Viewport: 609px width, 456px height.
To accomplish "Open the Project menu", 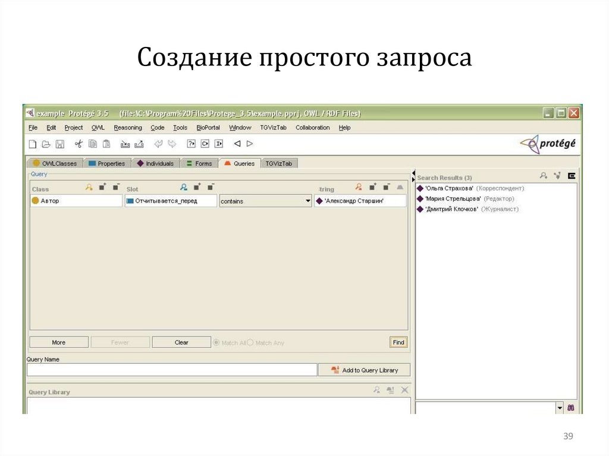I will (x=73, y=127).
